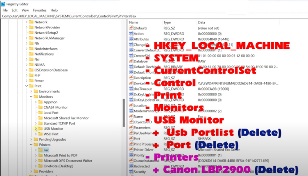This screenshot has width=308, height=176.
Task: Click the Description string value icon
Action: (x=131, y=77)
